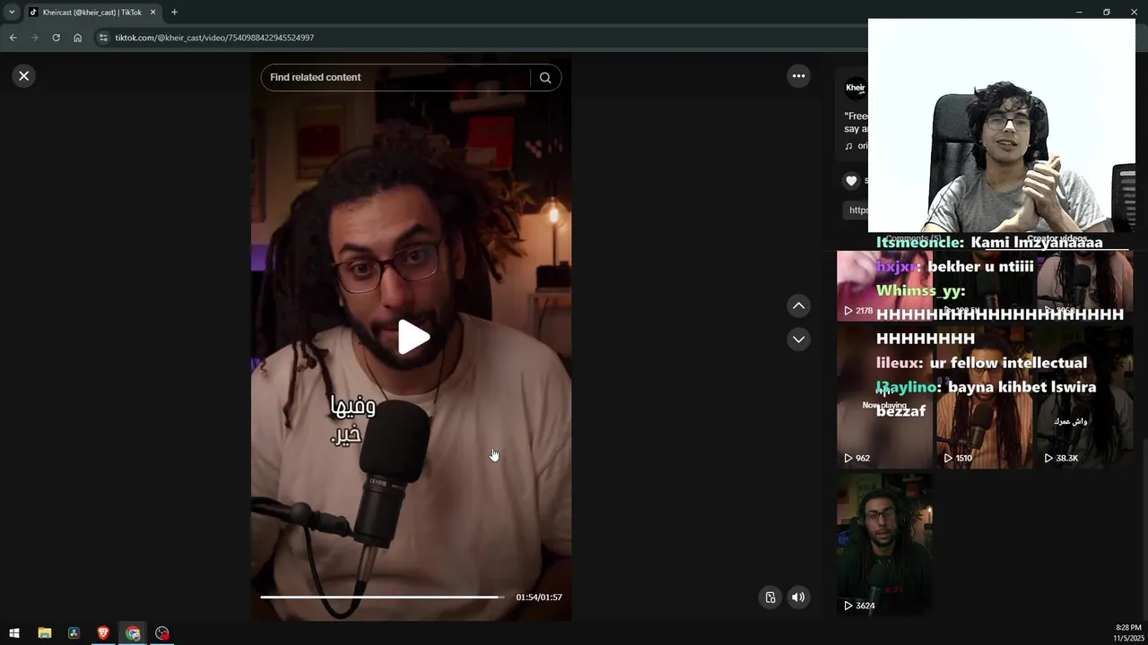Mute the video with speaker icon
Screen dimensions: 1148x645
point(798,598)
